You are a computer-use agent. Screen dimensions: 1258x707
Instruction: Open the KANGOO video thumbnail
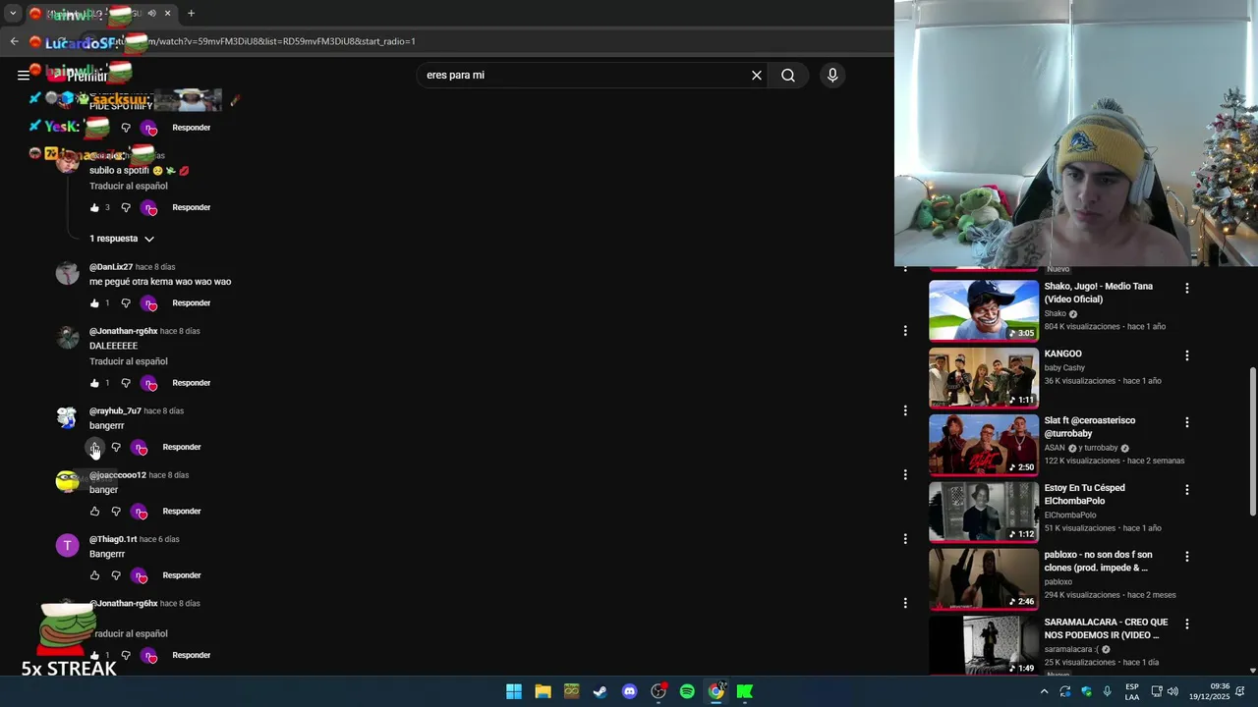984,377
